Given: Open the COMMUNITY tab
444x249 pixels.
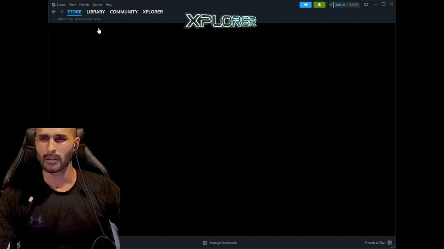Looking at the screenshot, I should pos(124,12).
